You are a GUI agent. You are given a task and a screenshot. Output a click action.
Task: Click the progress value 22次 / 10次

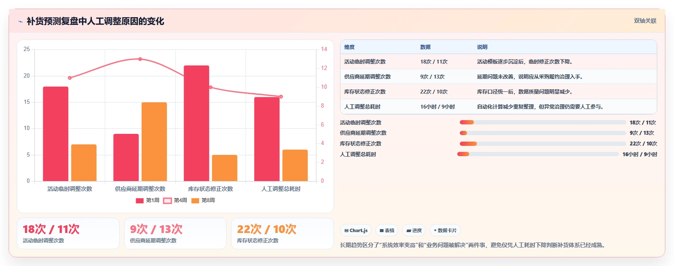point(644,144)
